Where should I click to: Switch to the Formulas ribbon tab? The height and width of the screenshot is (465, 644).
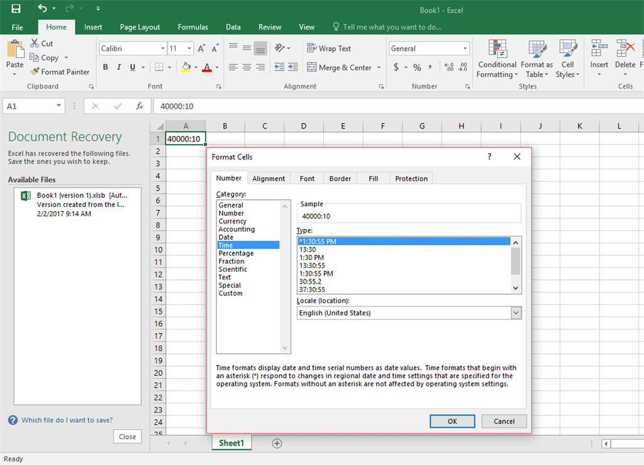(x=193, y=27)
